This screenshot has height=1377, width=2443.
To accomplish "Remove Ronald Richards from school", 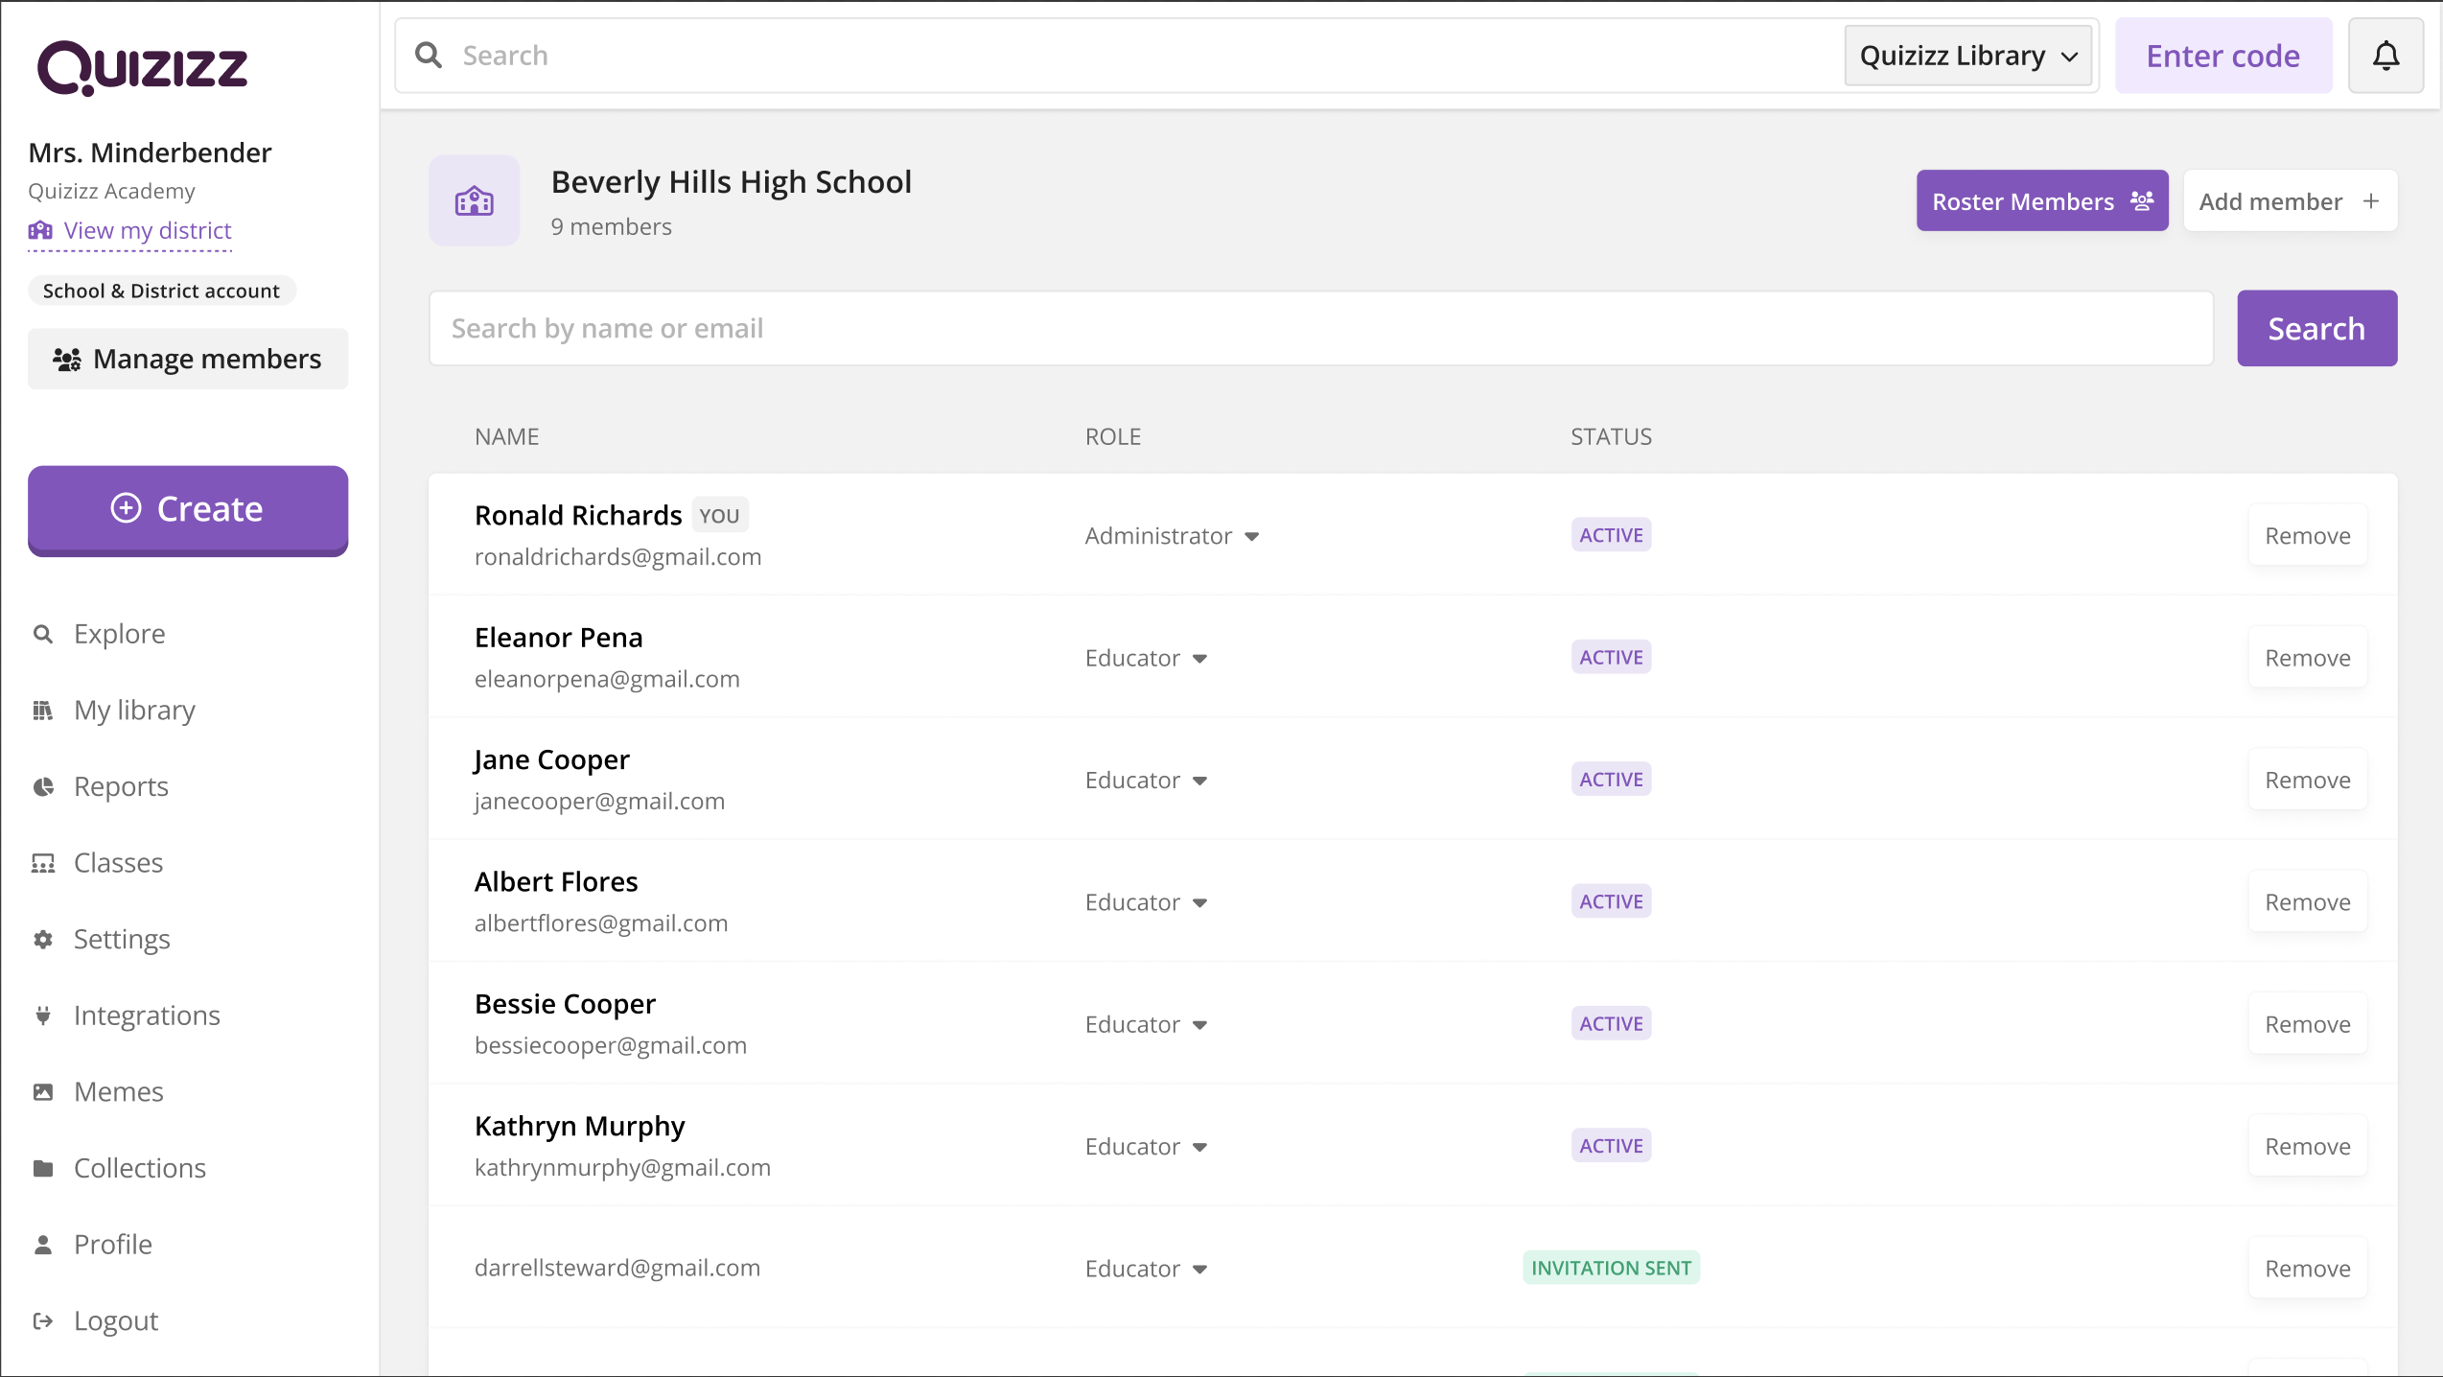I will (x=2307, y=536).
